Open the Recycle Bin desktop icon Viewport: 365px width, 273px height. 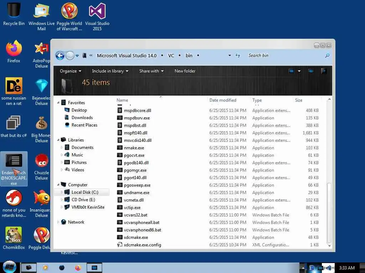(x=14, y=14)
